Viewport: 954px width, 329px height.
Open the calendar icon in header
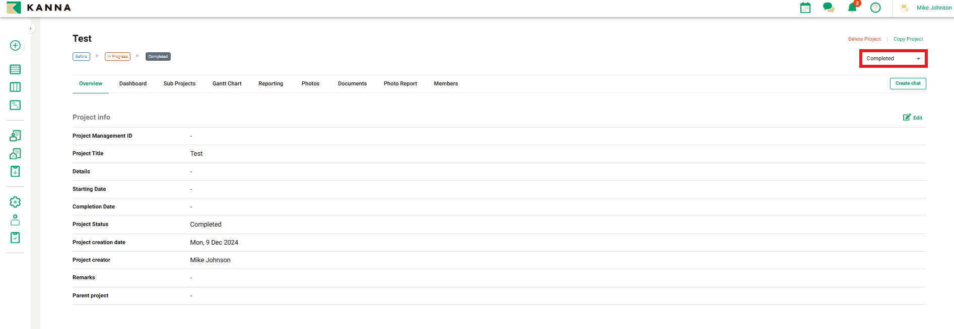[805, 8]
